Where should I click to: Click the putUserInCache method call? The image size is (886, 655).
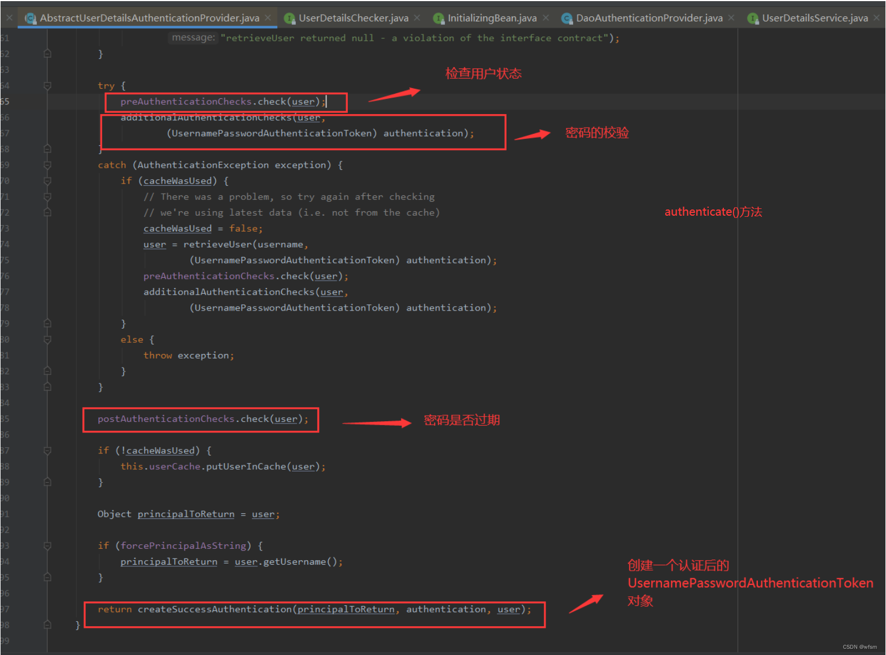click(246, 466)
